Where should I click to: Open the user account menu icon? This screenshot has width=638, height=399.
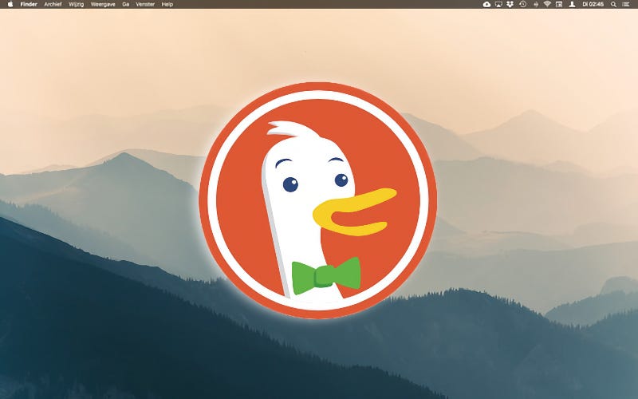[572, 4]
